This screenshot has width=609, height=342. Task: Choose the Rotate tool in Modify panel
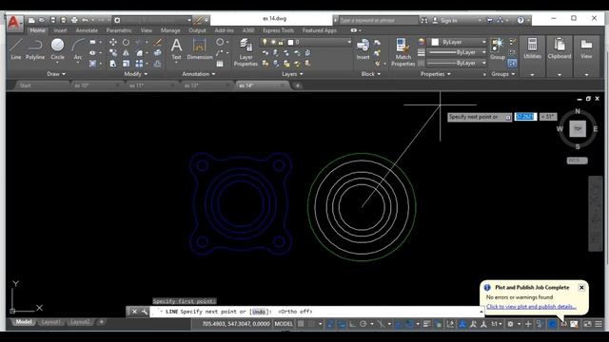126,42
